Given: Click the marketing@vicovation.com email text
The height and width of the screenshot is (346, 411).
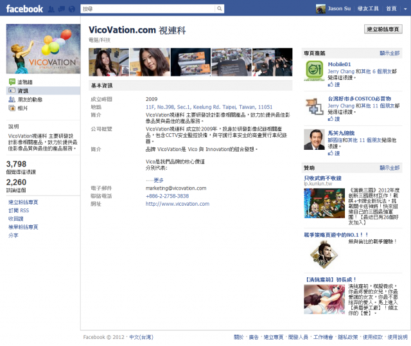Looking at the screenshot, I should click(176, 188).
